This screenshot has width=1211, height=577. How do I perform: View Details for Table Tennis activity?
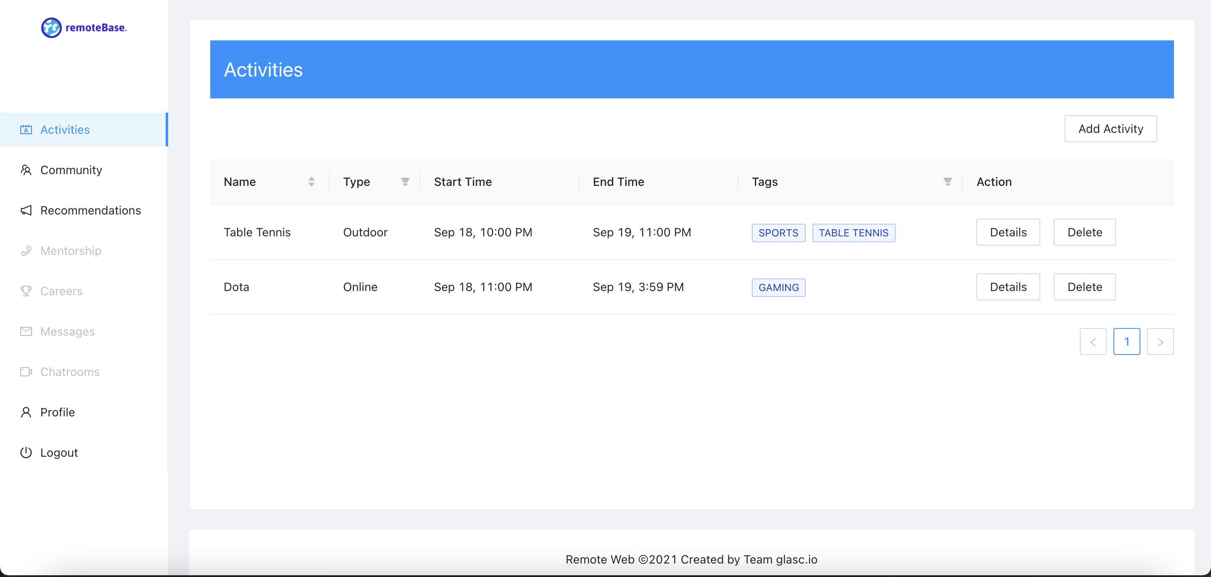tap(1007, 232)
